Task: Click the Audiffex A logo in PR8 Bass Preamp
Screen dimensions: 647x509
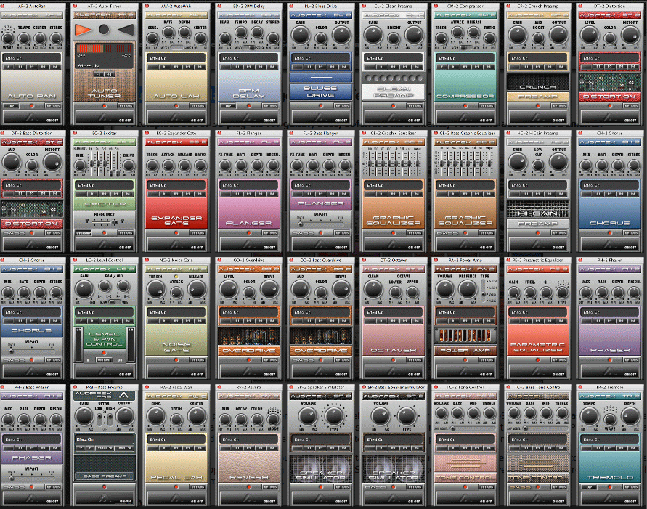Action: coord(123,395)
